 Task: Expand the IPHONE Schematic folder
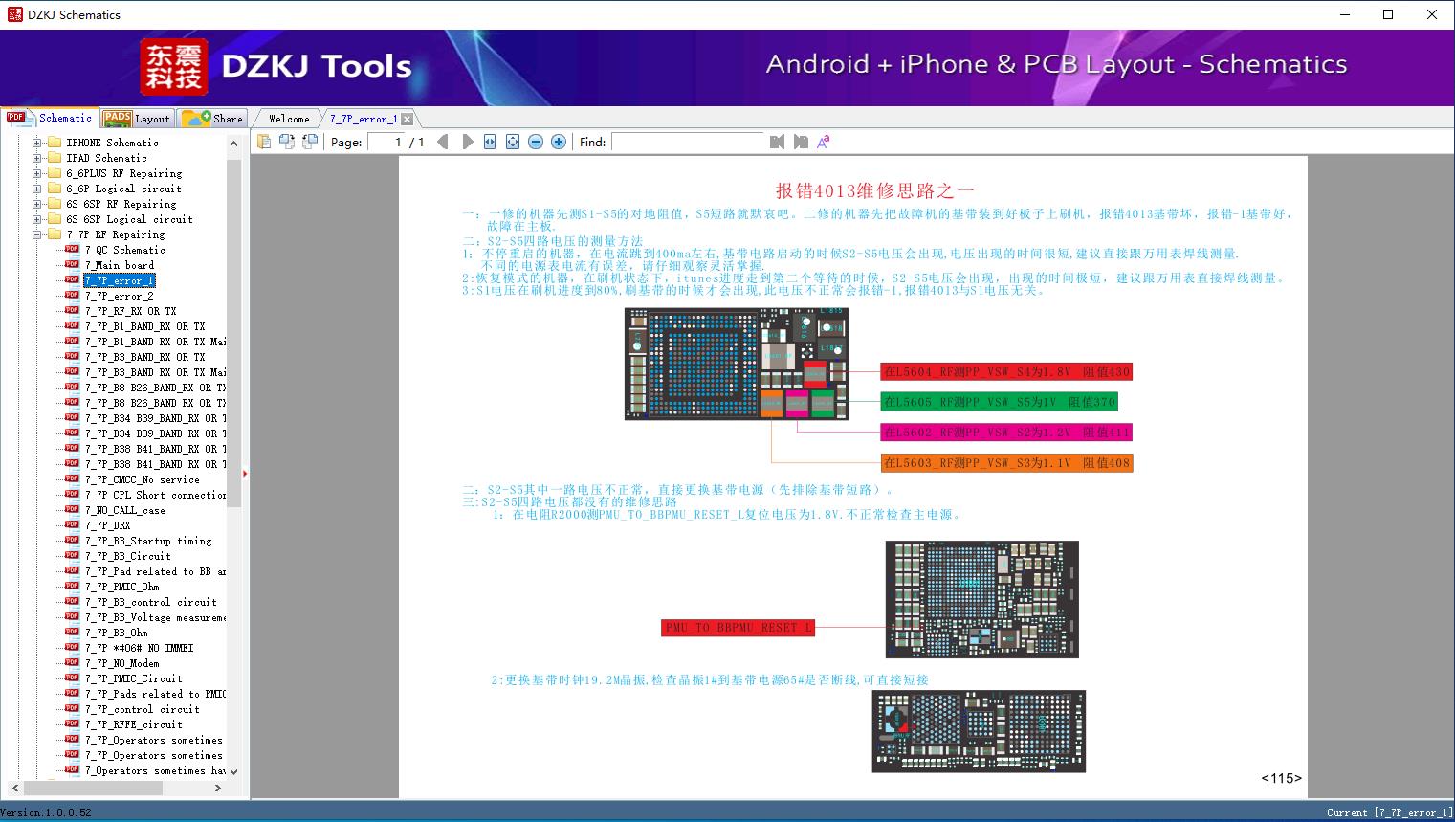pyautogui.click(x=37, y=143)
